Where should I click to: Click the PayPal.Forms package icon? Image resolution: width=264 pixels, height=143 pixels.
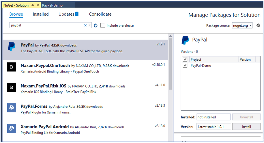tap(12, 108)
